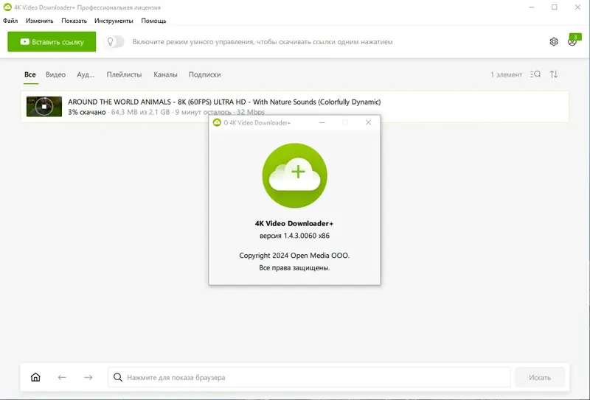
Task: Minimize the About dialog window
Action: [322, 122]
